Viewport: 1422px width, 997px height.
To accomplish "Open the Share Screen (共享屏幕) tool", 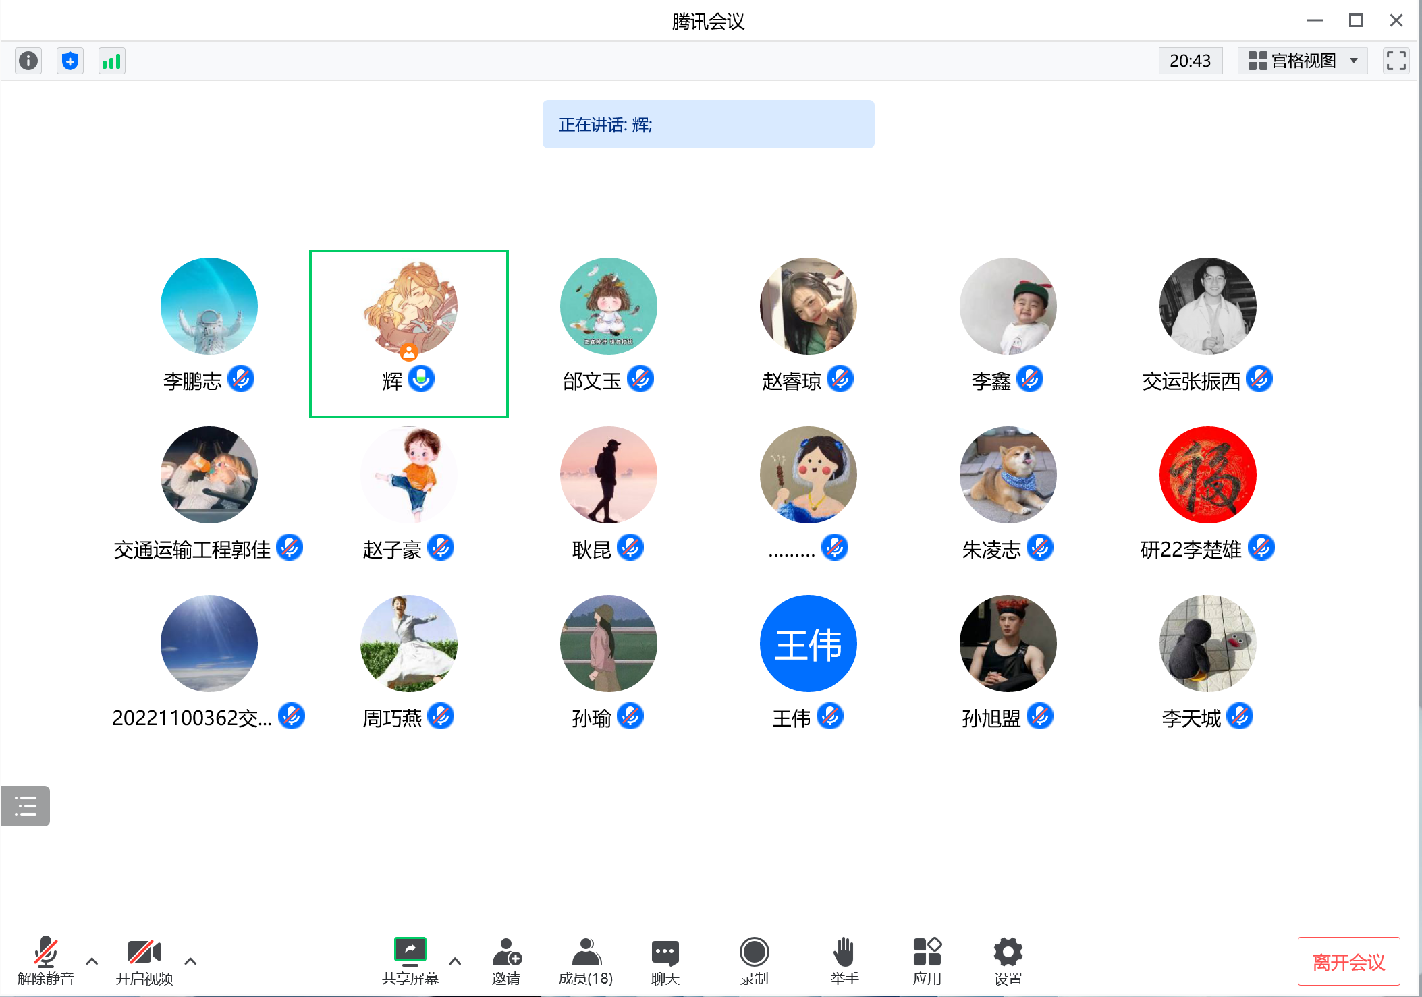I will click(410, 960).
